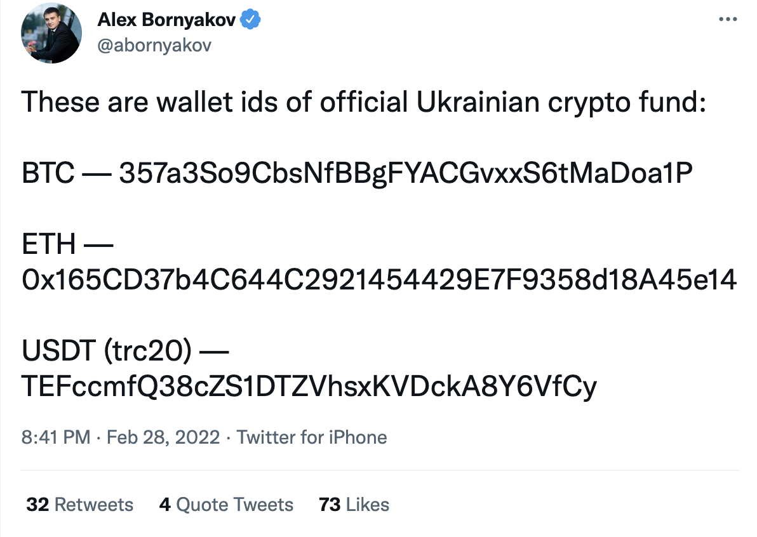The image size is (757, 537).
Task: Open the "Twitter for iPhone" source link
Action: [x=312, y=437]
